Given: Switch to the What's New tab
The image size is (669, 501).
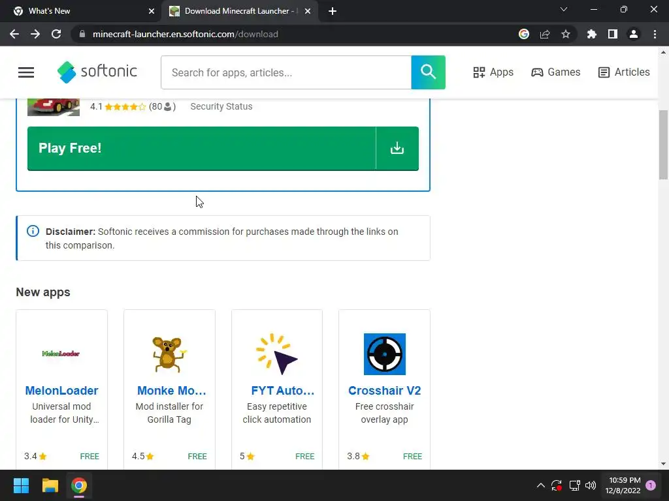Looking at the screenshot, I should pyautogui.click(x=81, y=11).
